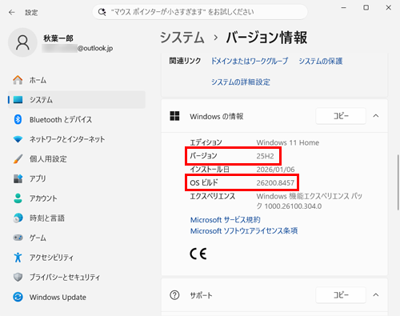
Task: Open Microsoft ソフトウェアライセンス条項 link
Action: click(244, 230)
